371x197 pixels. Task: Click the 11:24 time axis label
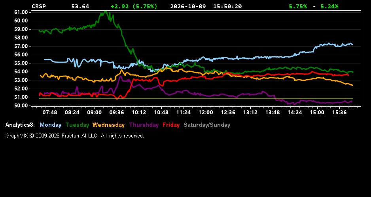[x=184, y=112]
